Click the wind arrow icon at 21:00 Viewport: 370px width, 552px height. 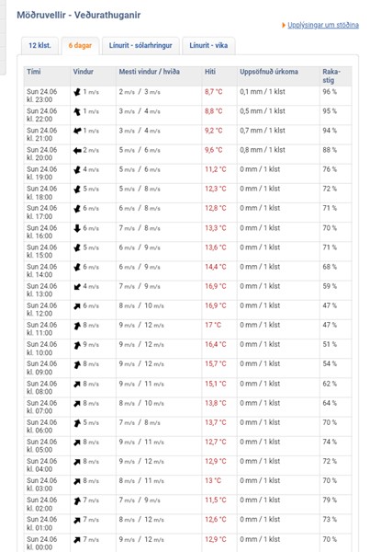[x=77, y=131]
